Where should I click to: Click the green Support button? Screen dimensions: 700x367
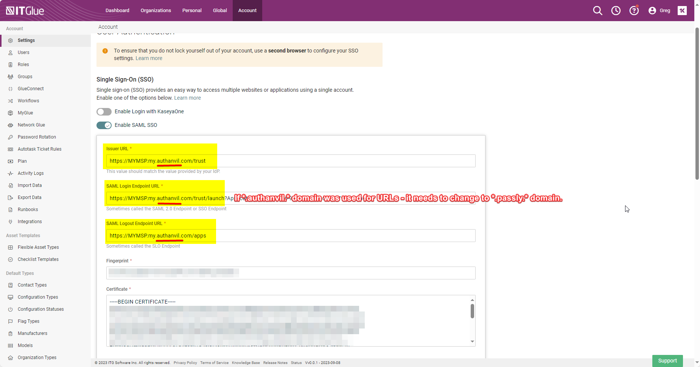pyautogui.click(x=667, y=361)
